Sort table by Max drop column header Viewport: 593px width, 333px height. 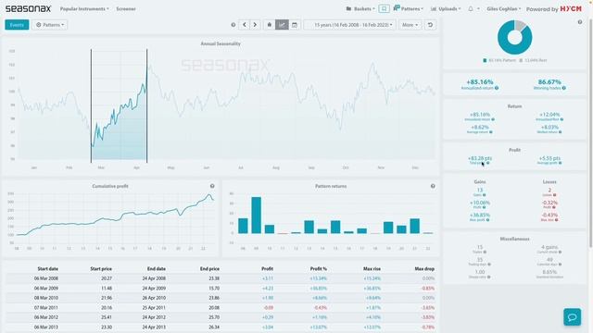pos(424,269)
